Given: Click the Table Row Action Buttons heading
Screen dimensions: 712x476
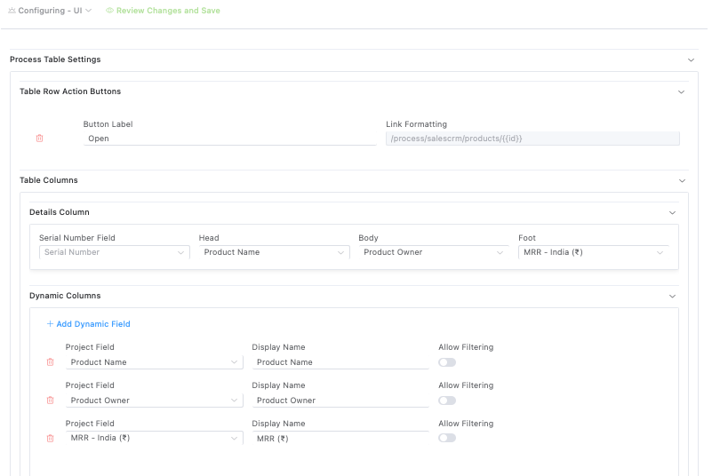Looking at the screenshot, I should click(x=70, y=91).
